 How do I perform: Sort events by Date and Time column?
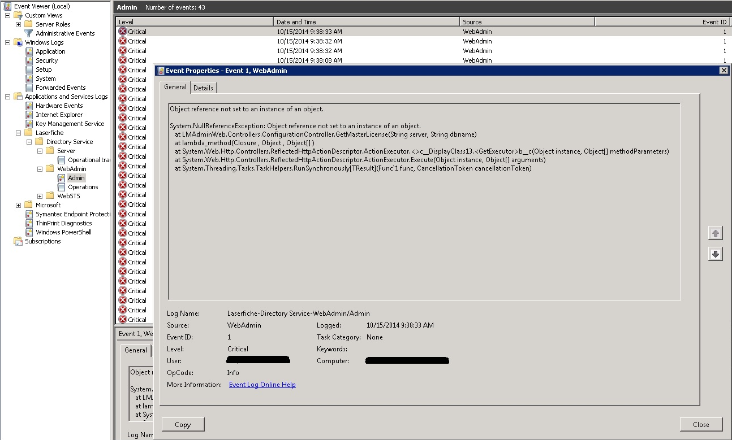367,22
